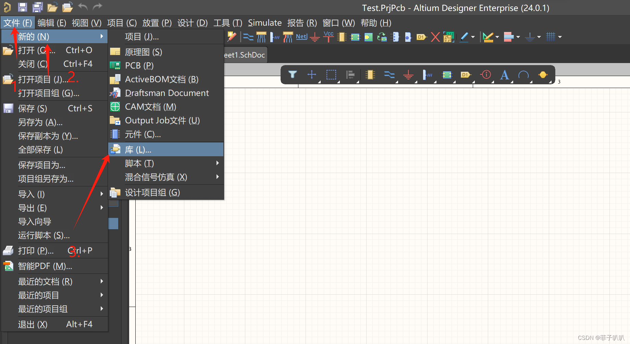Select the Place Bus Entry tool in the main toolbar
This screenshot has height=344, width=630.
coord(288,37)
